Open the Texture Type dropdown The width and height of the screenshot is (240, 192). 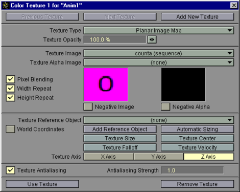[x=159, y=31]
